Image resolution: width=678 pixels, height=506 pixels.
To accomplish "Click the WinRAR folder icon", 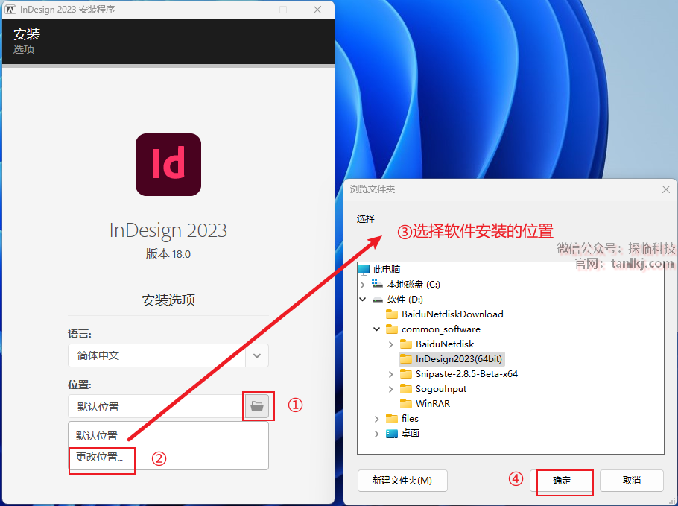I will click(x=406, y=403).
